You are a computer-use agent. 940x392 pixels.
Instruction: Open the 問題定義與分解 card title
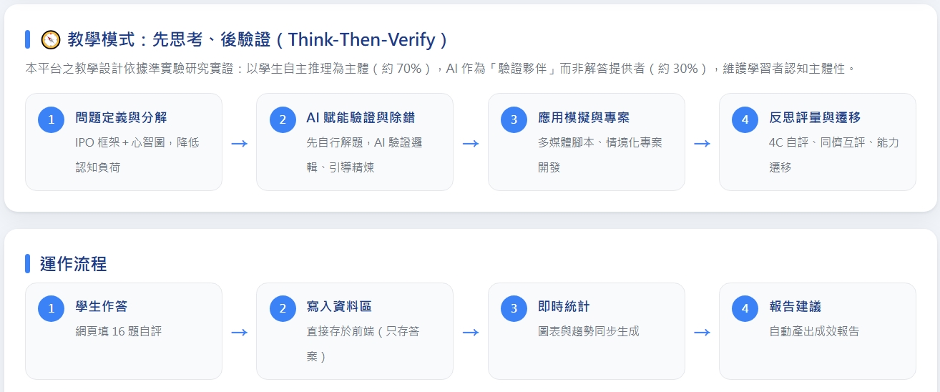tap(121, 117)
